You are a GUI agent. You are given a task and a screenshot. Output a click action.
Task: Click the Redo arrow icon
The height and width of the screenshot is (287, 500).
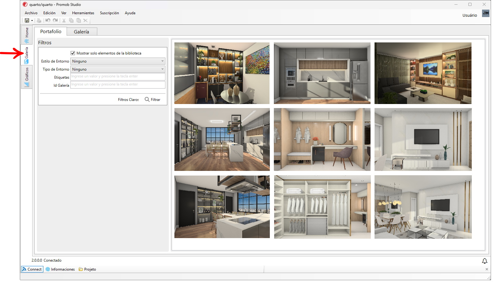(x=55, y=20)
